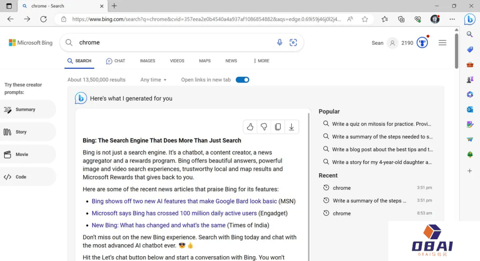Switch to the IMAGES tab

coord(147,61)
